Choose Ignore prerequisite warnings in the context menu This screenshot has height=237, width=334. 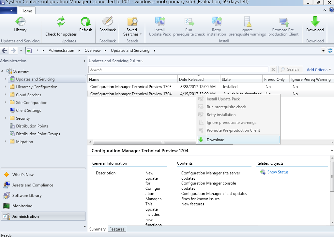click(238, 123)
